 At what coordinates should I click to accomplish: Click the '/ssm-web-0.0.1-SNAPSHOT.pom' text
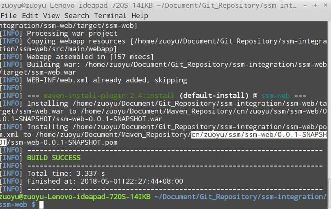(62, 143)
